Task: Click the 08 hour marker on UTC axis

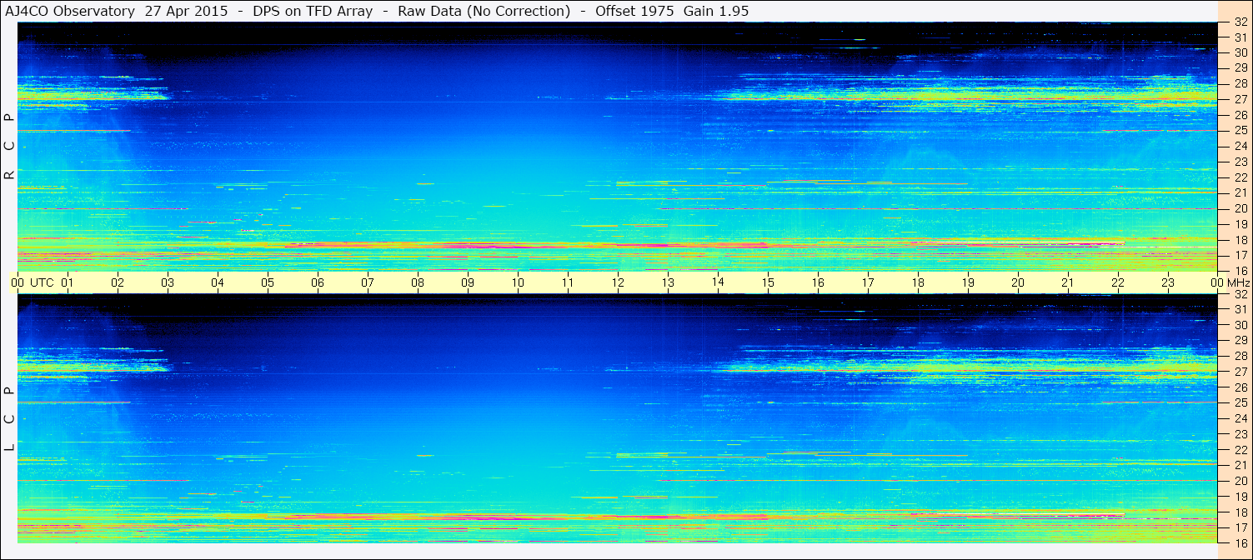Action: click(418, 282)
